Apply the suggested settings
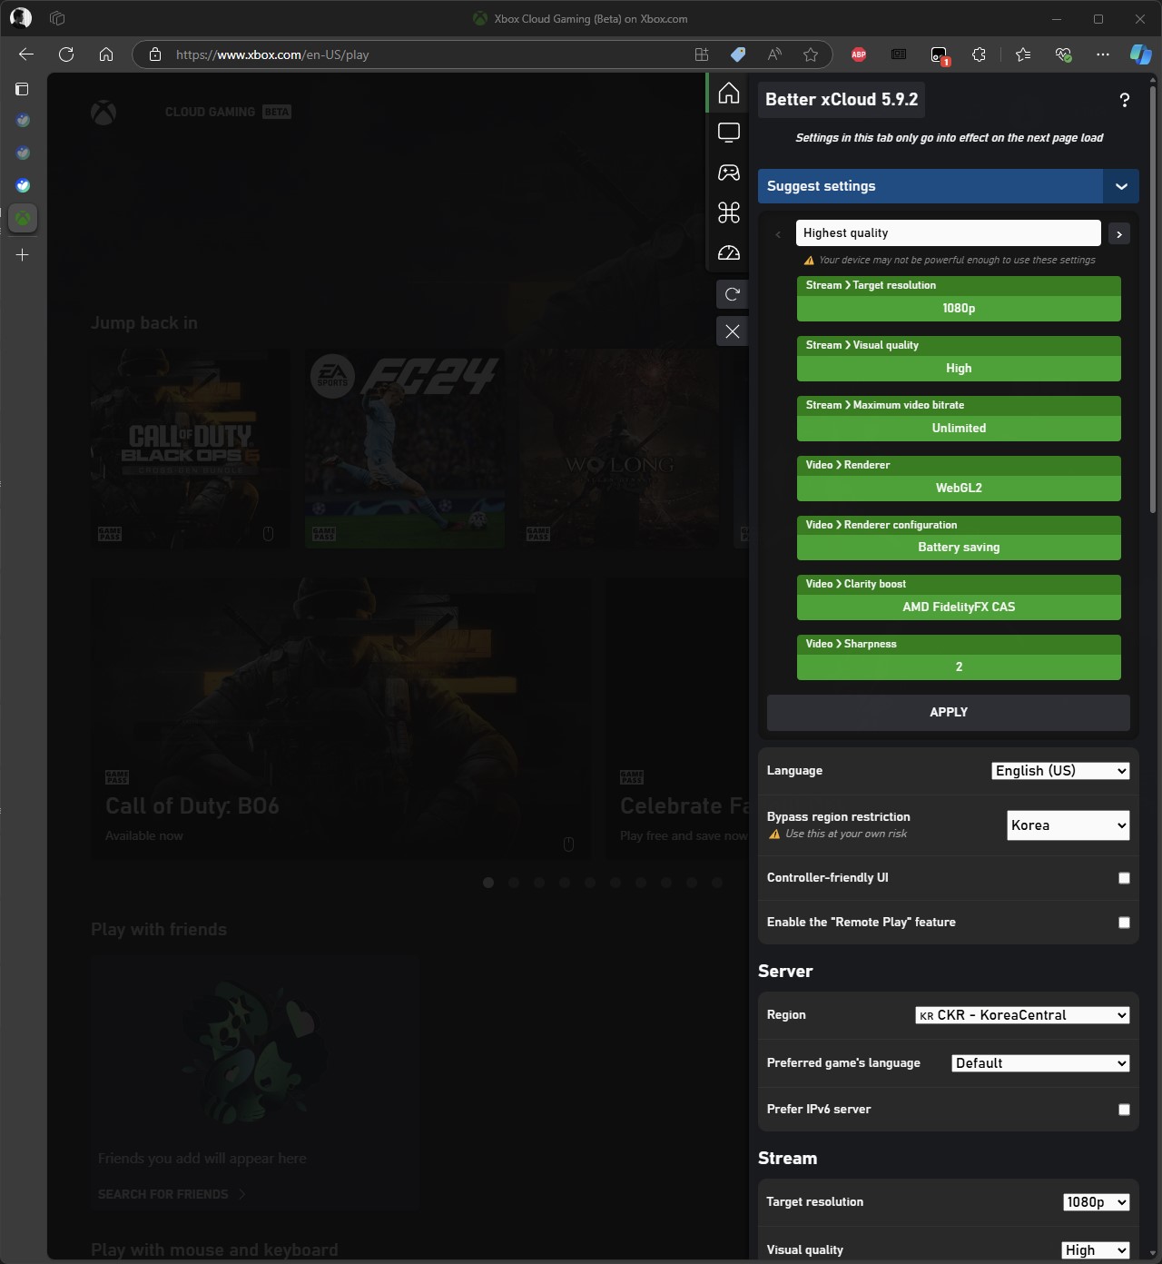Image resolution: width=1162 pixels, height=1264 pixels. (948, 713)
